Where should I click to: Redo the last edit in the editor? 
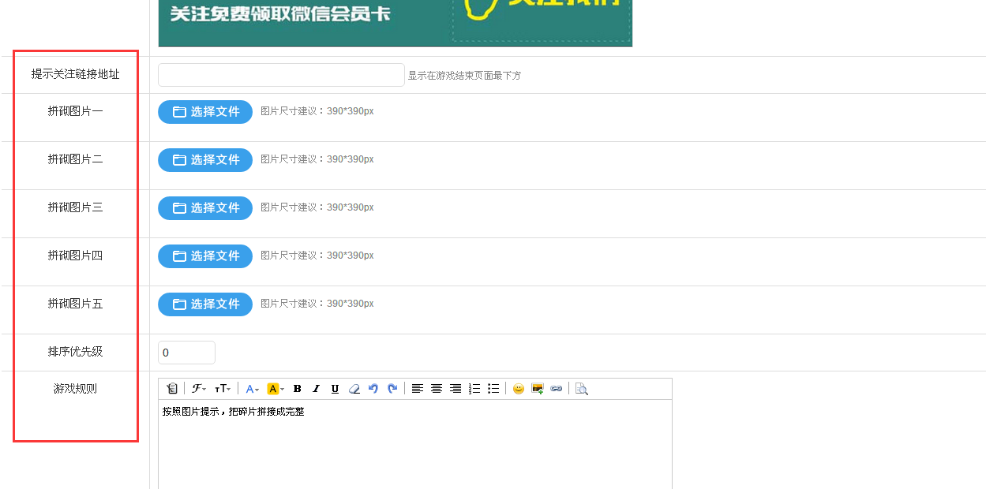coord(392,389)
